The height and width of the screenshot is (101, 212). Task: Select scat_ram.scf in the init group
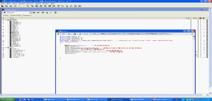coord(18,54)
